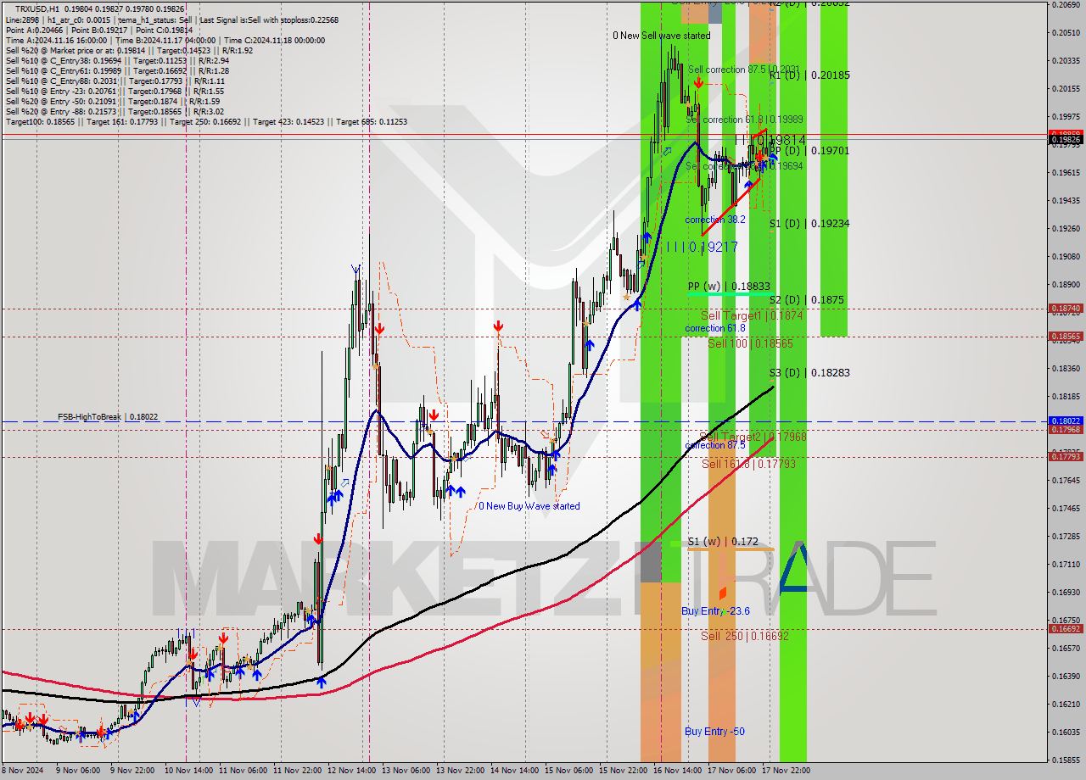Click the '0 New Sell wave started' label

tap(662, 36)
